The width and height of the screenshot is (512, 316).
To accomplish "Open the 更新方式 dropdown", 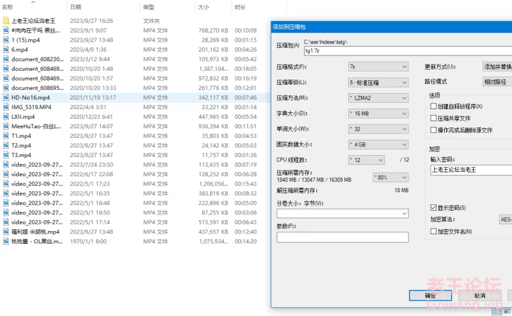I will coord(497,66).
